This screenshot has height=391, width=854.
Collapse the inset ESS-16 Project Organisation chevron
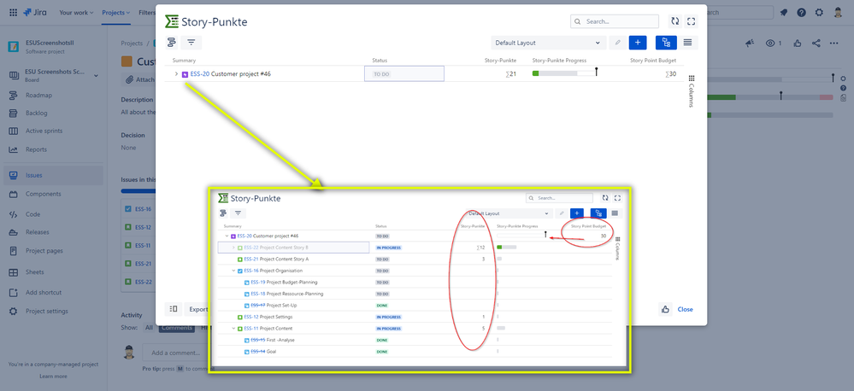tap(233, 271)
